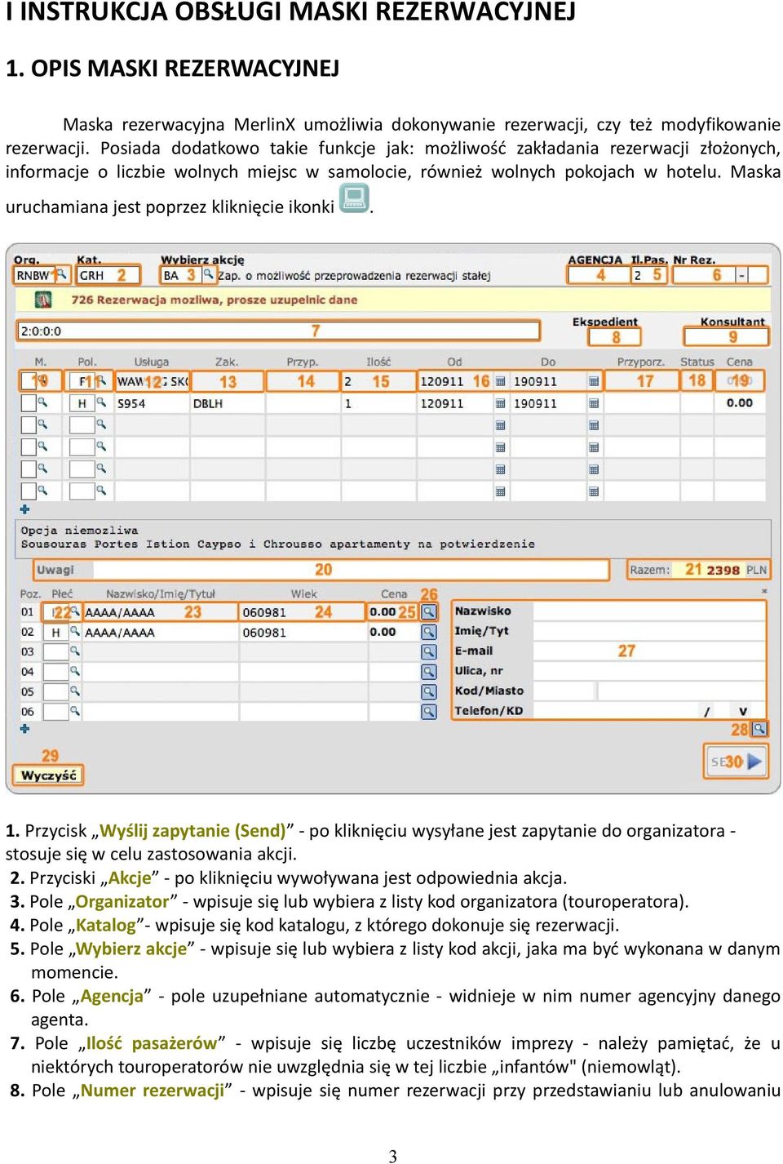Open Do calendar icon in the S954 row
783x1164 pixels.
tap(594, 403)
